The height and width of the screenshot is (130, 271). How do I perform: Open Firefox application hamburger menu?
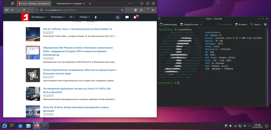click(x=153, y=10)
